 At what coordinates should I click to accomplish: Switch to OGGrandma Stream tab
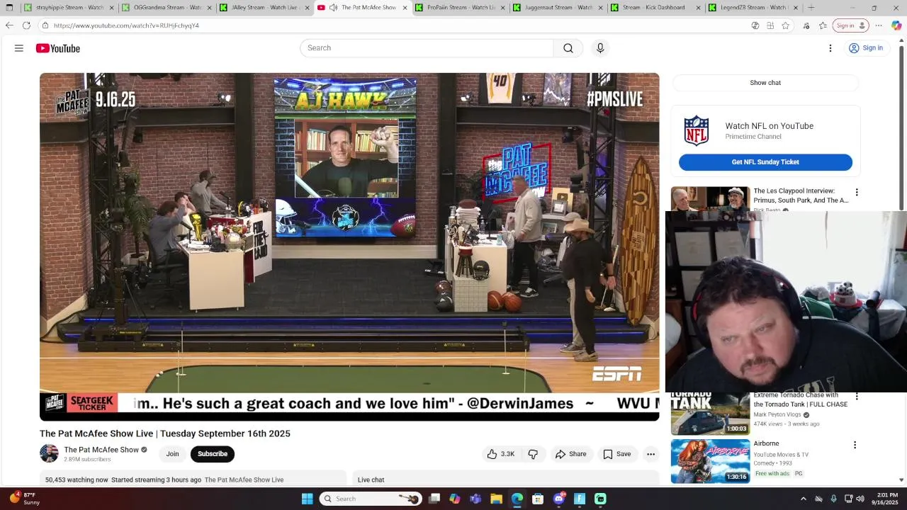coord(167,8)
